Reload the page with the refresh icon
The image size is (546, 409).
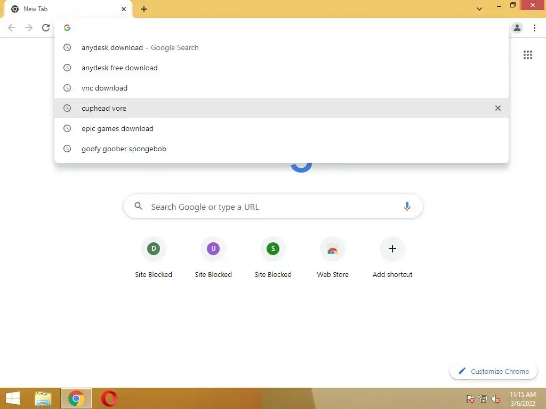pos(46,28)
